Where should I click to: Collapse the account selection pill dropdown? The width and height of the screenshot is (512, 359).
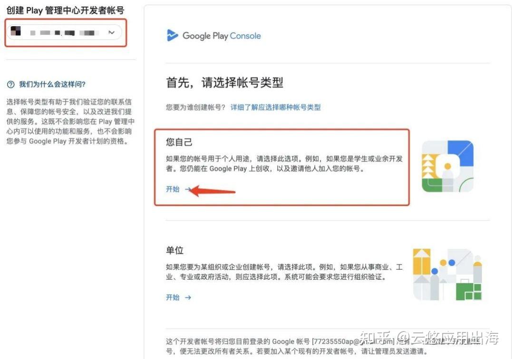tap(111, 32)
